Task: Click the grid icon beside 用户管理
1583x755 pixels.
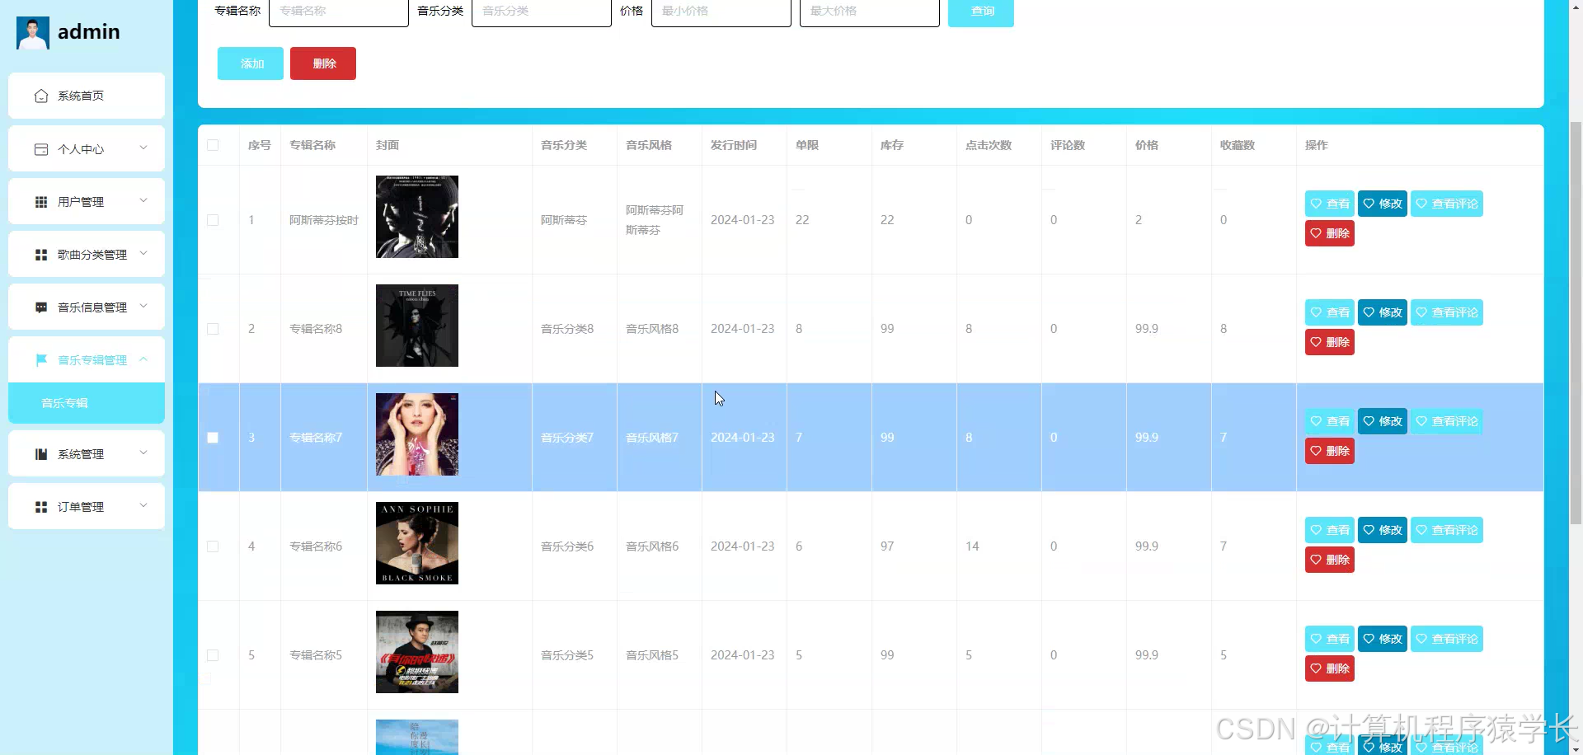Action: tap(41, 202)
